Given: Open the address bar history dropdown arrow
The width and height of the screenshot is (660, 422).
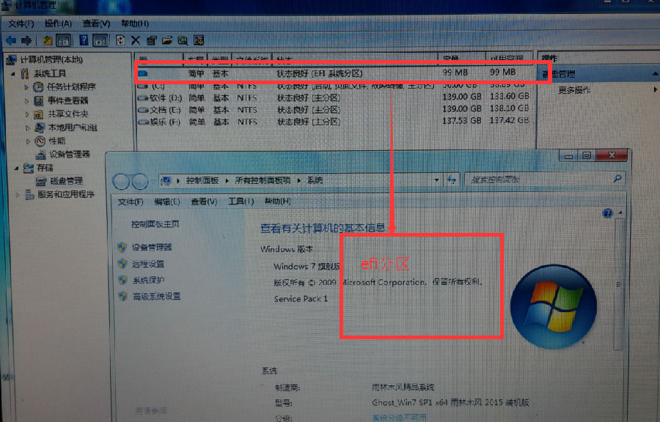Looking at the screenshot, I should (436, 180).
